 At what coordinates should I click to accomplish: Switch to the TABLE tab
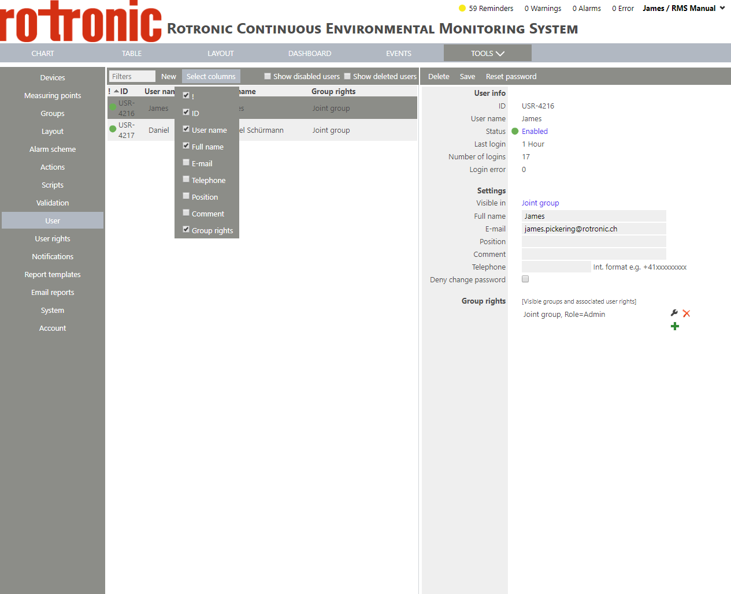(132, 53)
